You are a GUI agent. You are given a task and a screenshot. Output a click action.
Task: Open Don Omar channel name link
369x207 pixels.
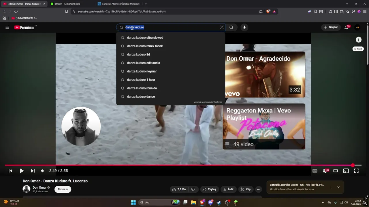(x=39, y=187)
